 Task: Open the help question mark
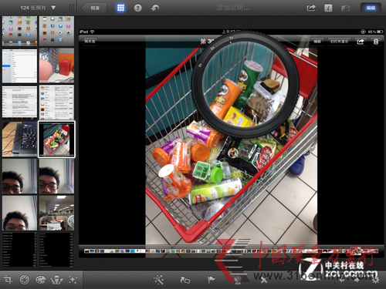[137, 8]
